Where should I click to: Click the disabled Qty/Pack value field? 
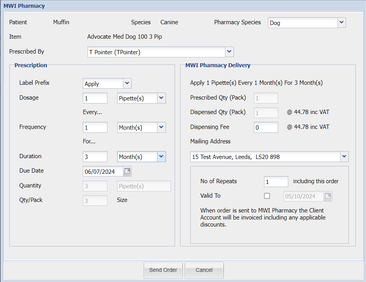pos(95,200)
